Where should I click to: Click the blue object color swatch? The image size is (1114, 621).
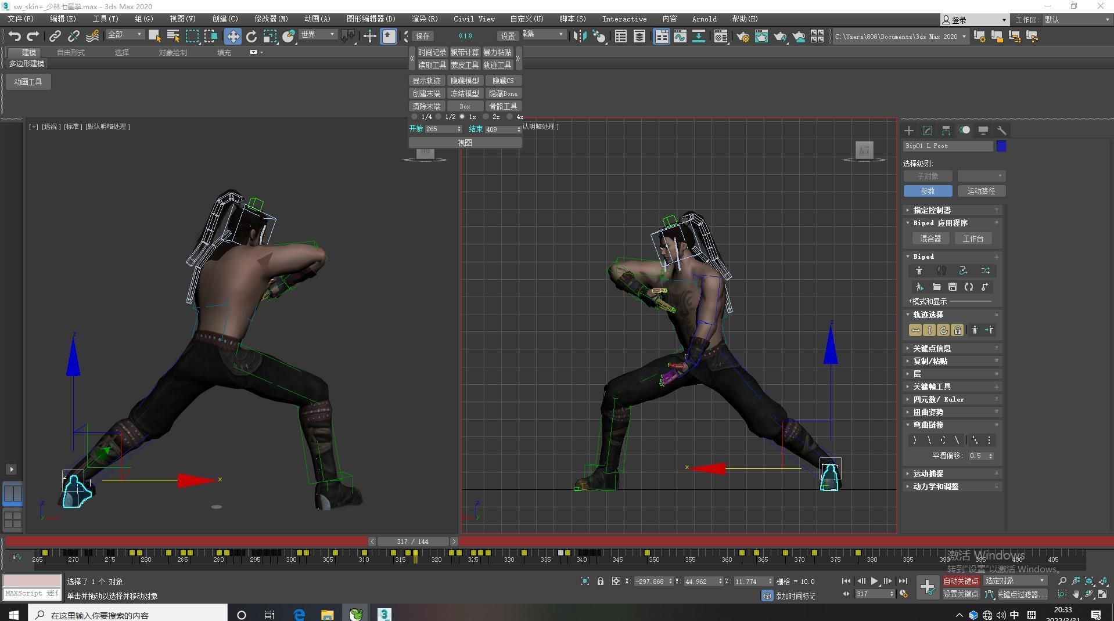tap(1001, 146)
